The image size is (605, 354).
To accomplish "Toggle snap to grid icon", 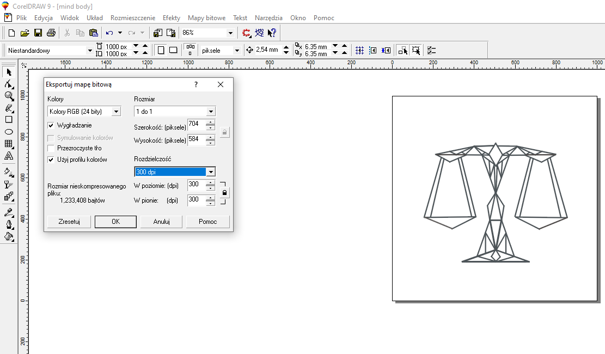I will [359, 50].
